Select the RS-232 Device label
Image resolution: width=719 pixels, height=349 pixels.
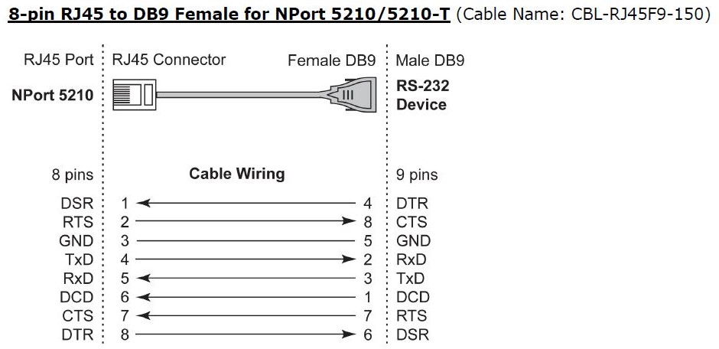tap(422, 96)
